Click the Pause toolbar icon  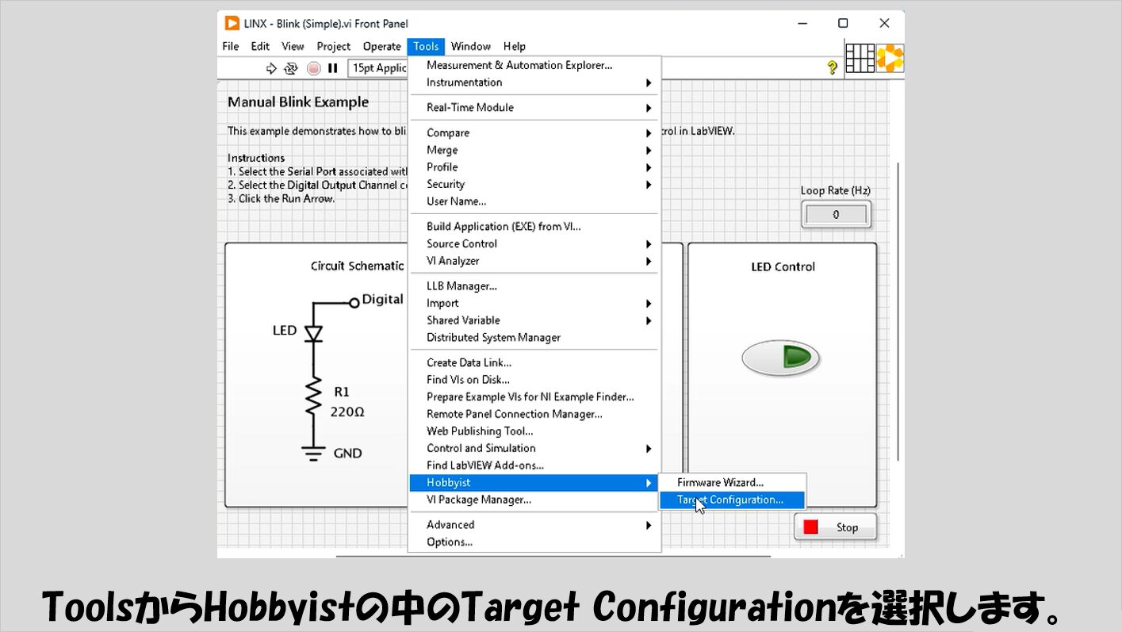333,68
